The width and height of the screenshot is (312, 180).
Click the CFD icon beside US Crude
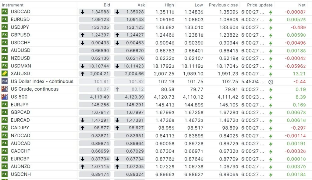[5, 89]
